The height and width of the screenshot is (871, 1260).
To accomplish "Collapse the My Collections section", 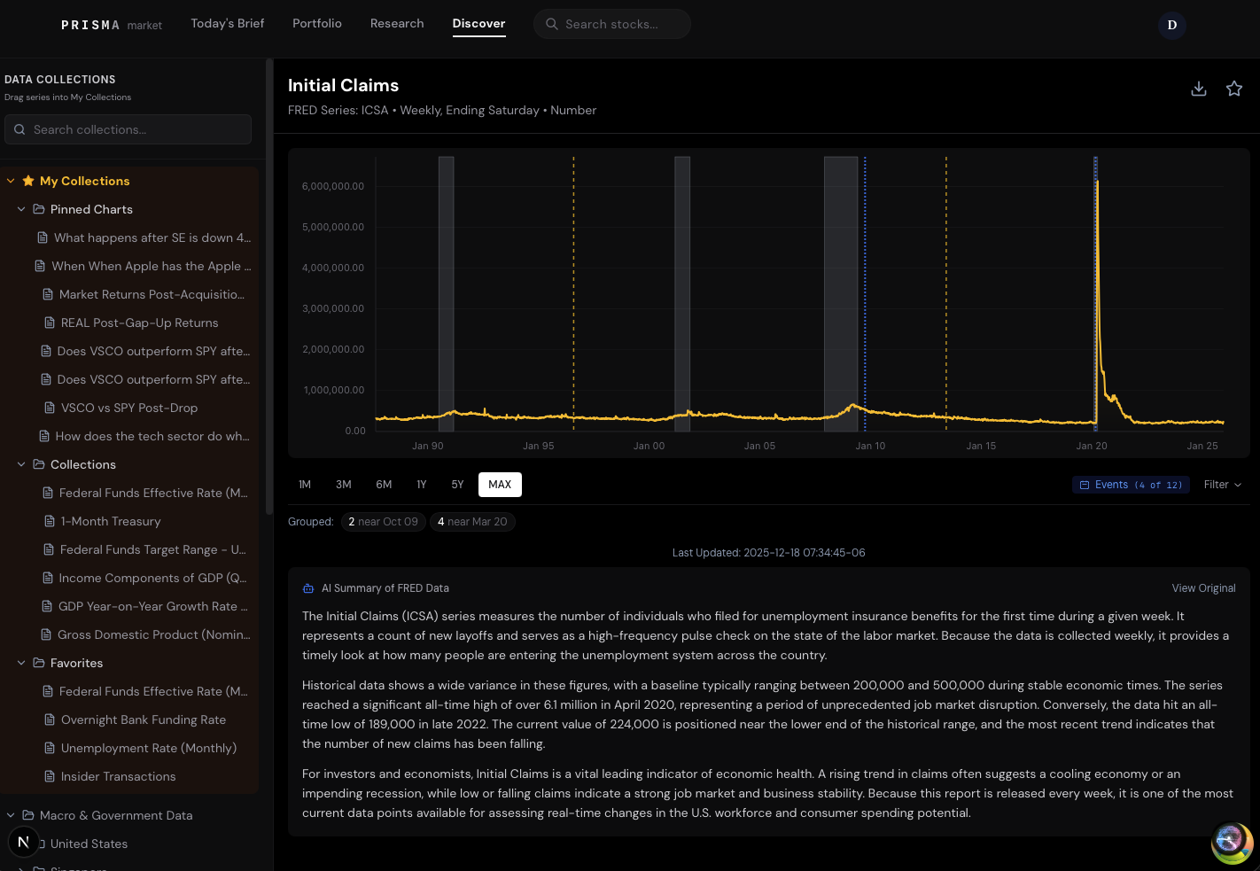I will (x=11, y=181).
